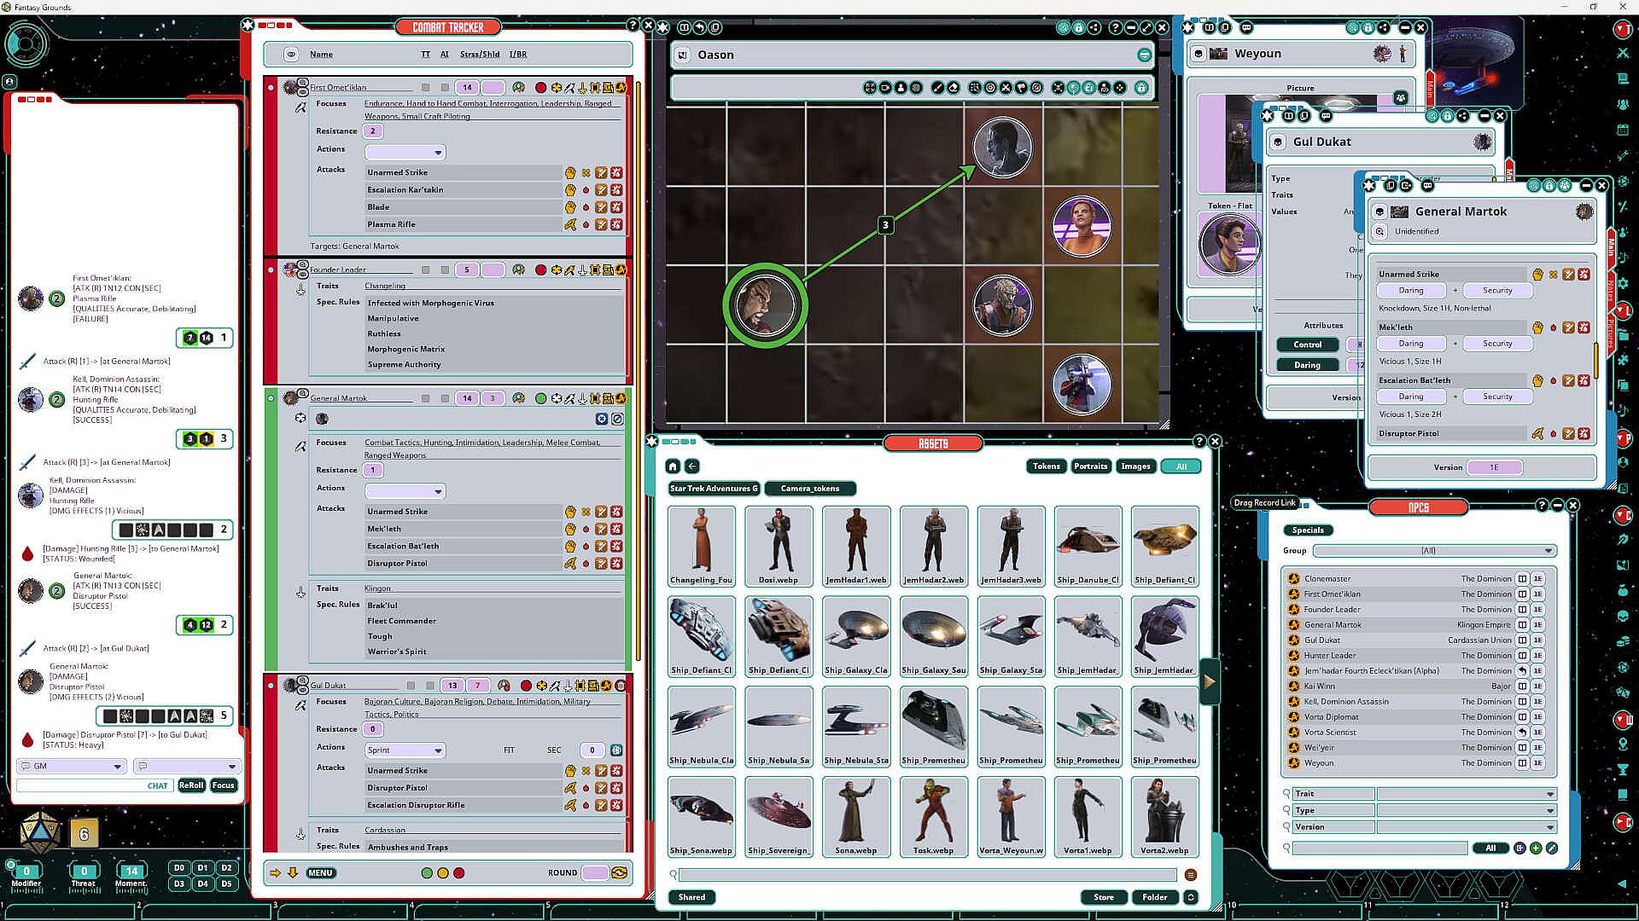
Task: Click the next round icon beside Round field
Action: pyautogui.click(x=620, y=872)
